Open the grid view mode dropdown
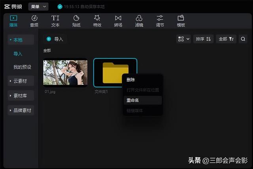Screen dimensions: 253x169 (x=183, y=39)
